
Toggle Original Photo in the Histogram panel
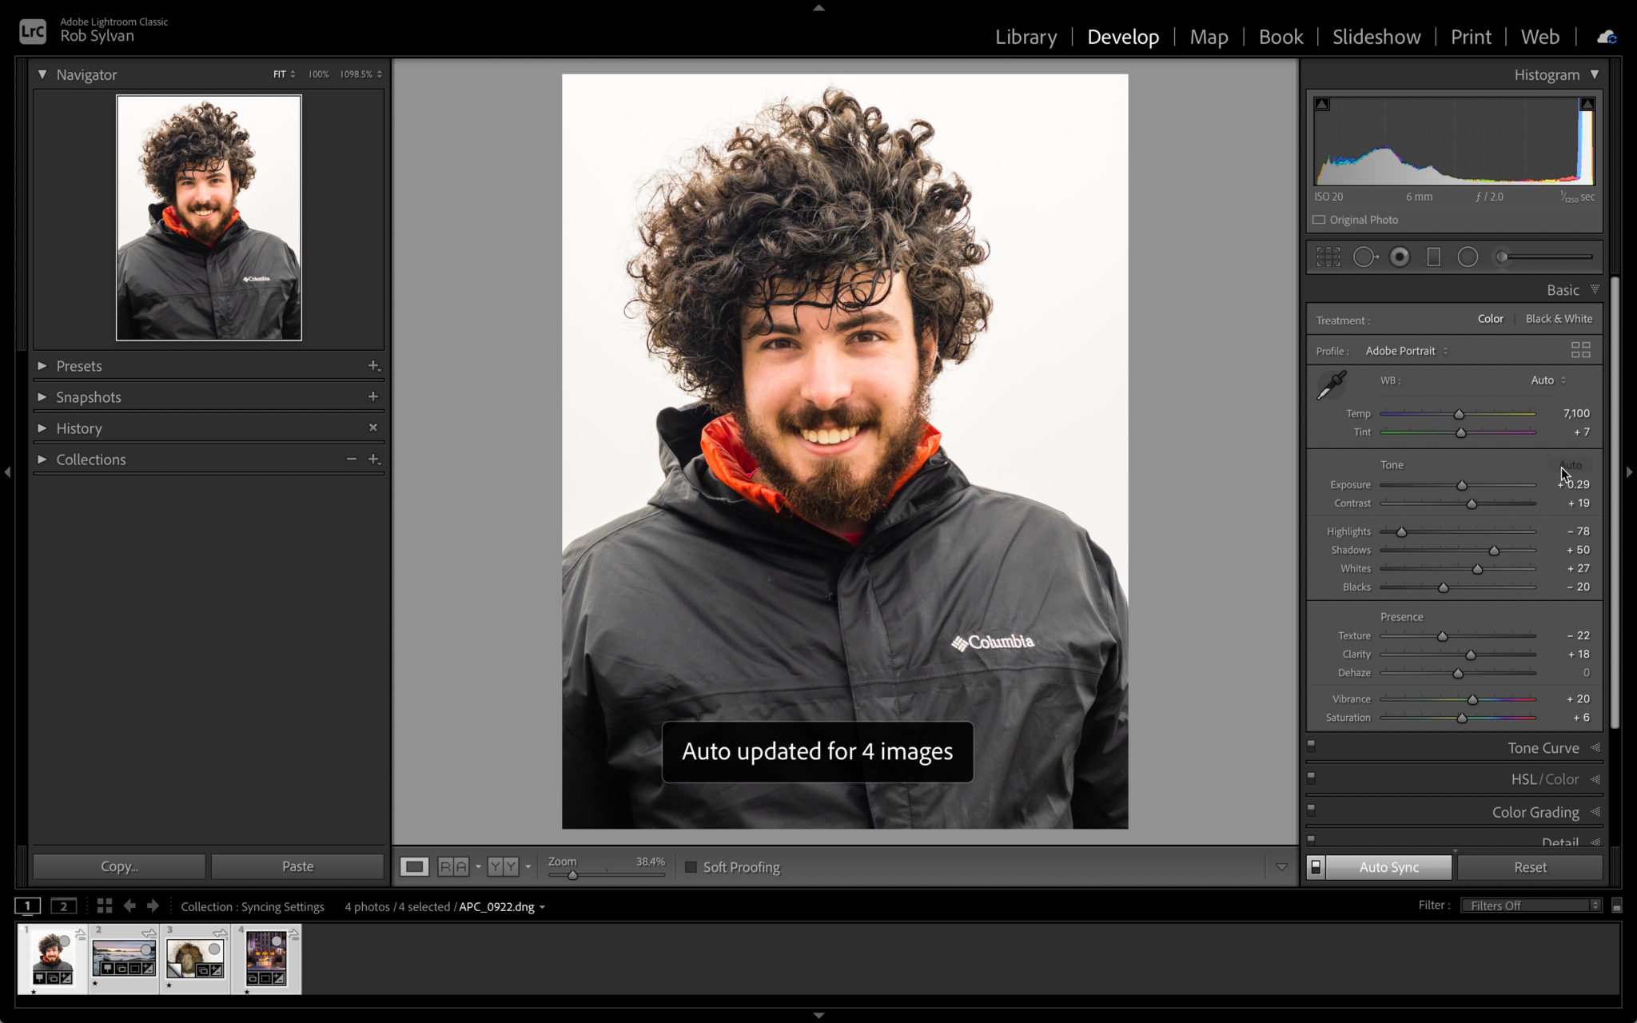tap(1319, 219)
